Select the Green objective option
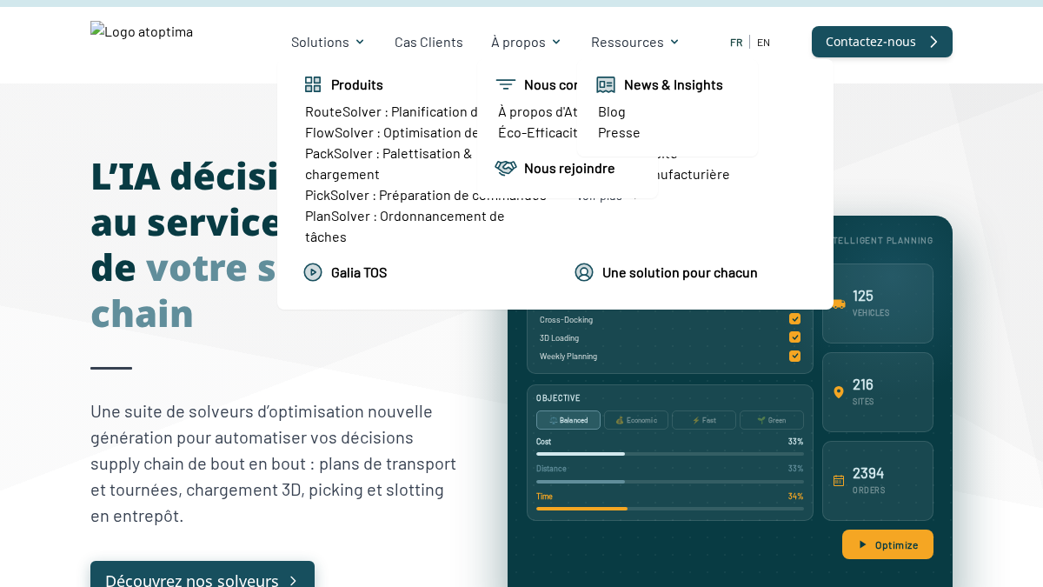The height and width of the screenshot is (587, 1043). tap(772, 420)
